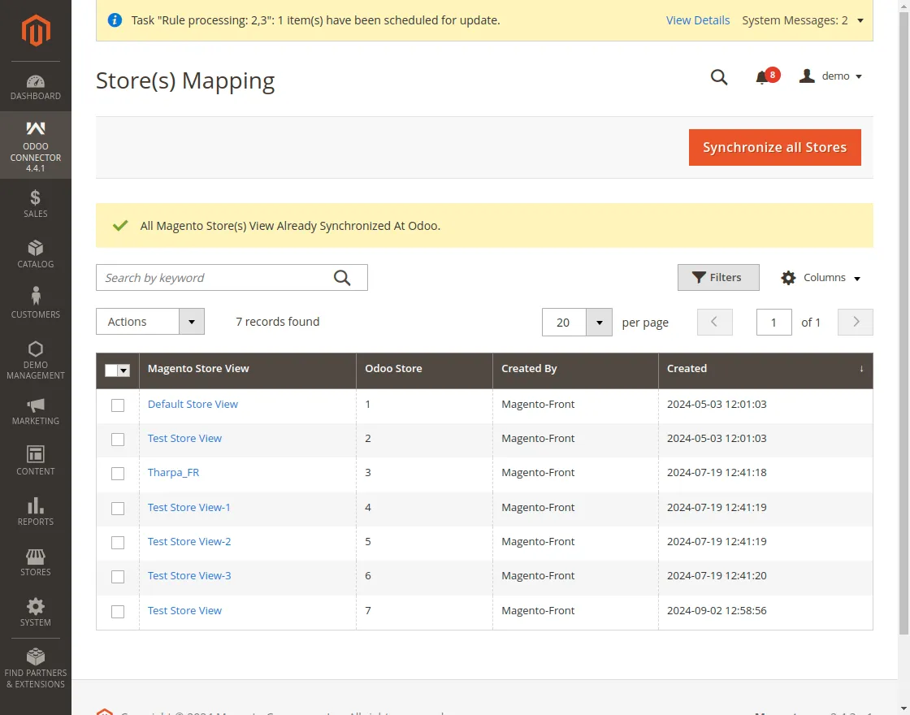The height and width of the screenshot is (715, 910).
Task: Tick the Test Store View-3 checkbox
Action: (x=118, y=577)
